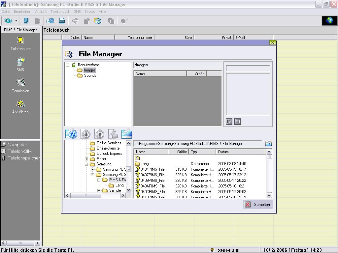This screenshot has width=338, height=253.
Task: Click the parent folder '..' entry
Action: click(x=139, y=158)
